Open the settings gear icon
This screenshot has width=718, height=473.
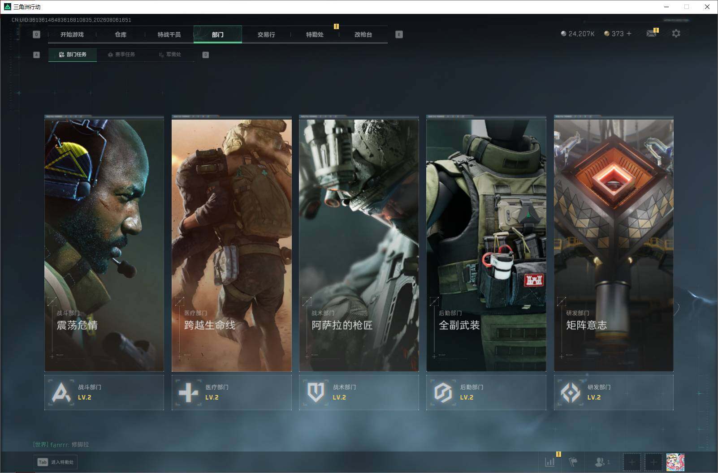[x=676, y=34]
